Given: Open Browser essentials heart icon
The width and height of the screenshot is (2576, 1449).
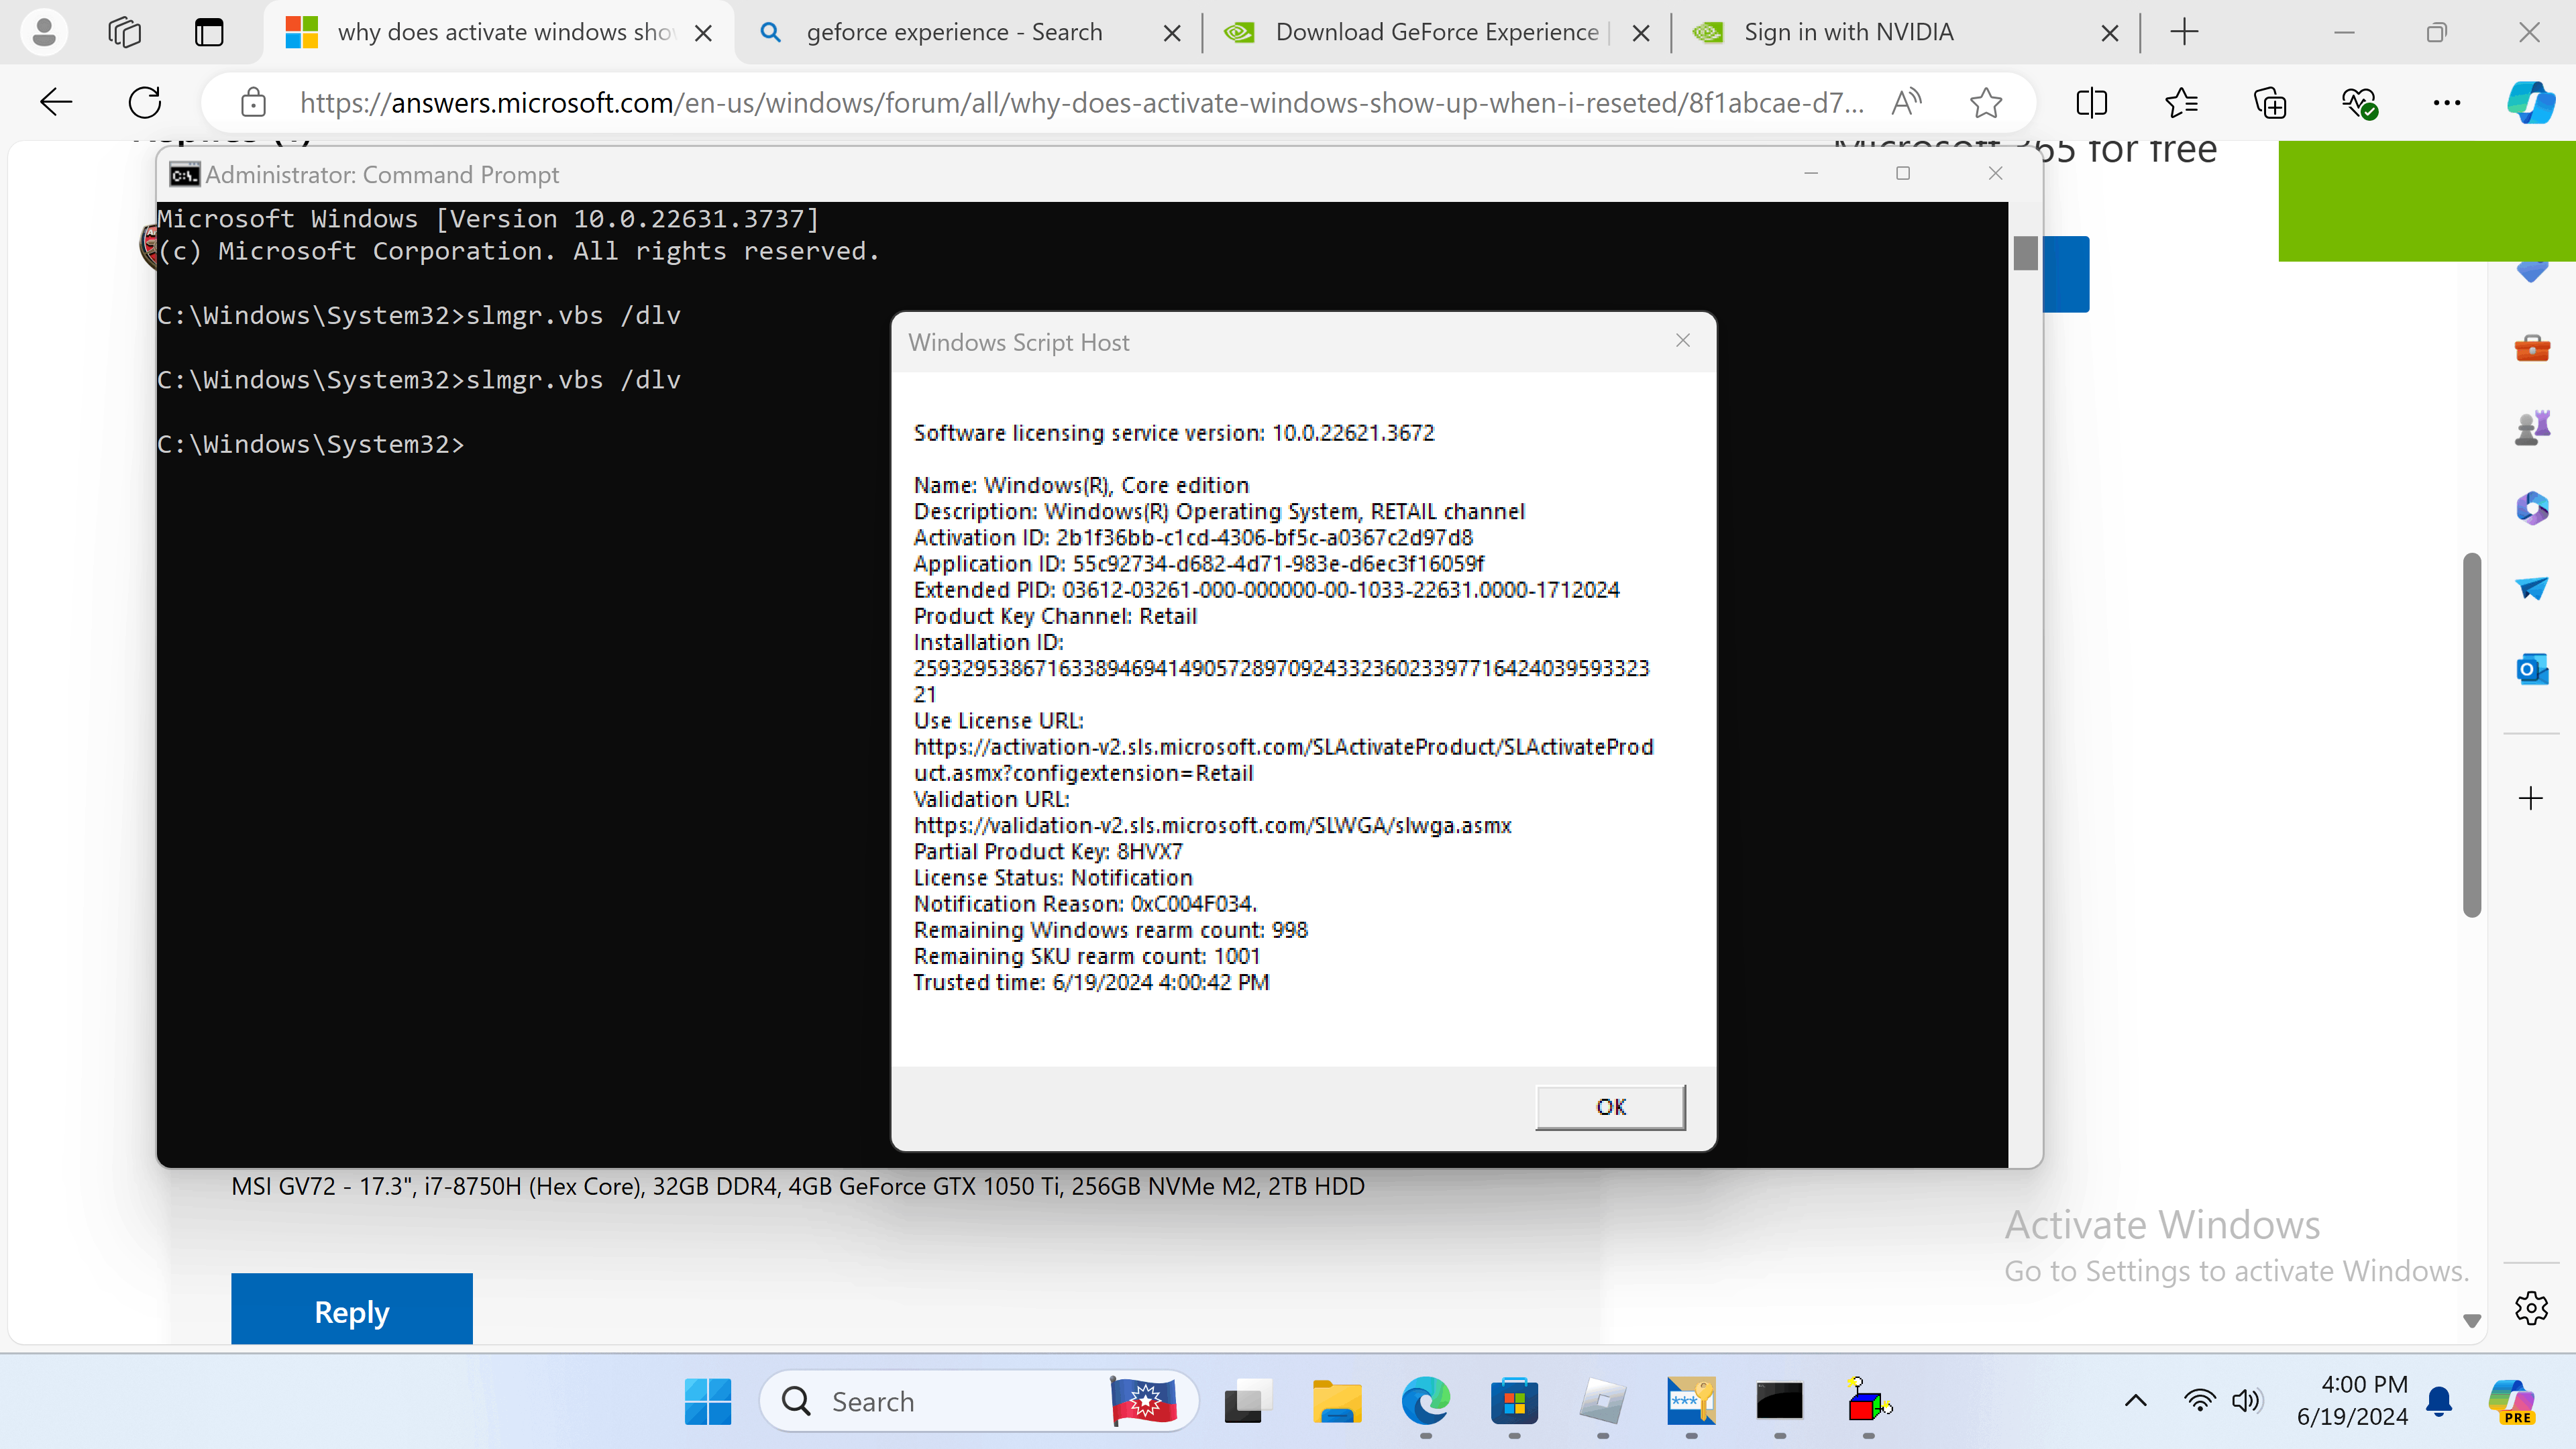Looking at the screenshot, I should click(2359, 102).
